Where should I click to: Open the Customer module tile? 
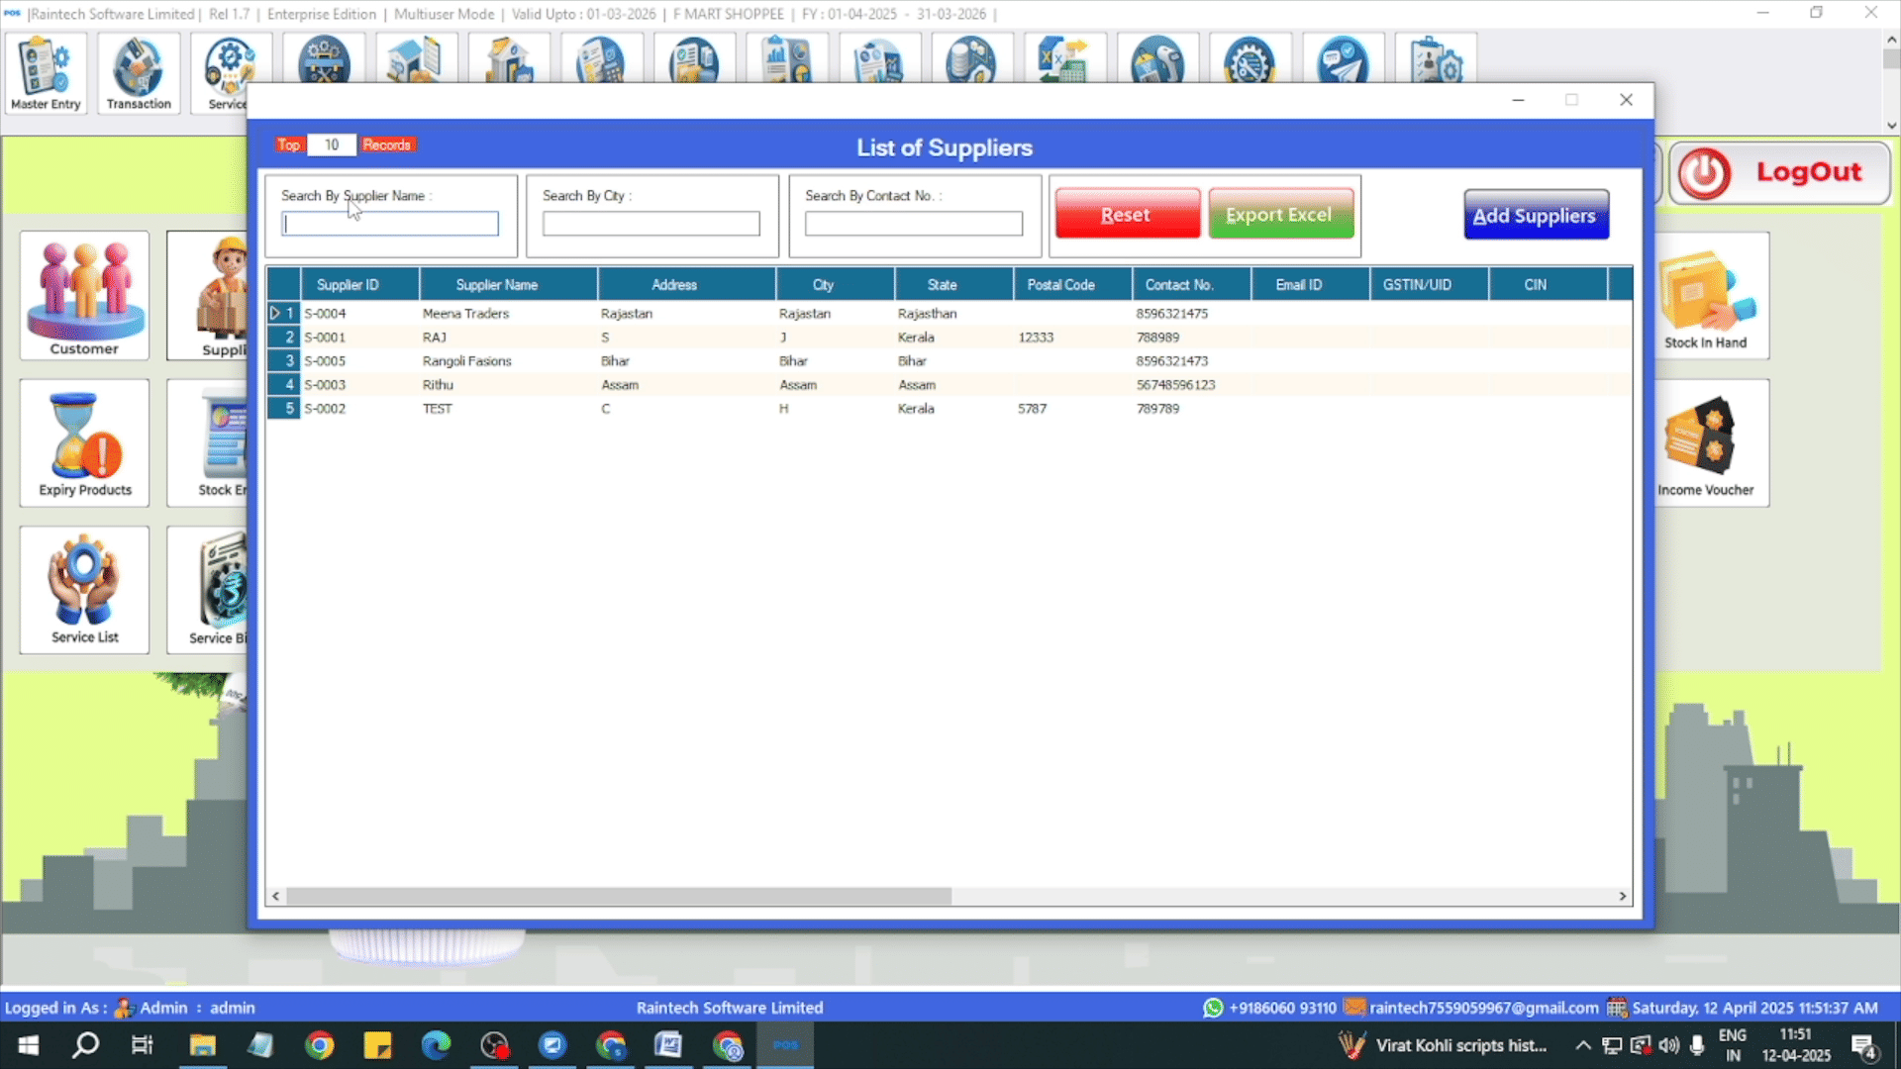[84, 295]
